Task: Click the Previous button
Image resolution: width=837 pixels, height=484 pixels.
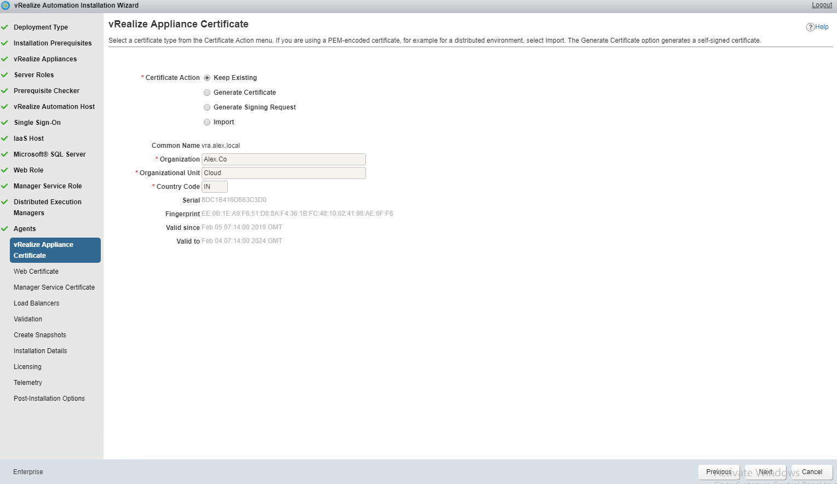Action: pos(719,472)
